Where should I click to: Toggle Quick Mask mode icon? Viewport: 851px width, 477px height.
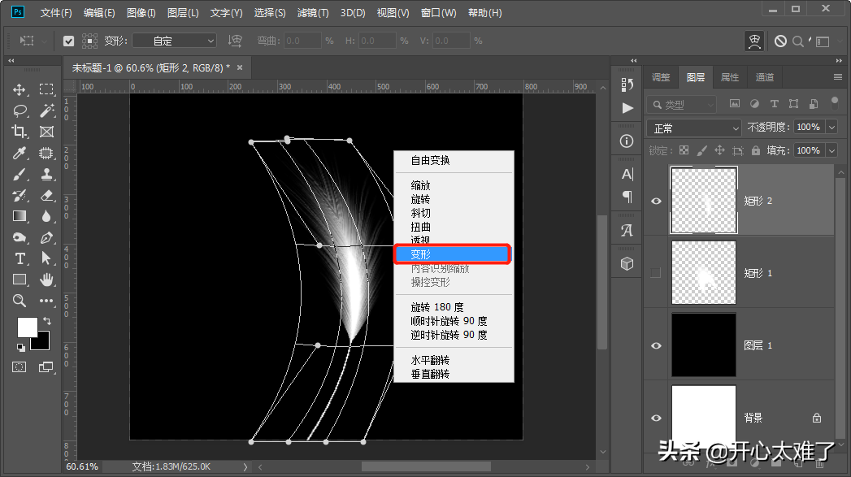click(x=20, y=367)
